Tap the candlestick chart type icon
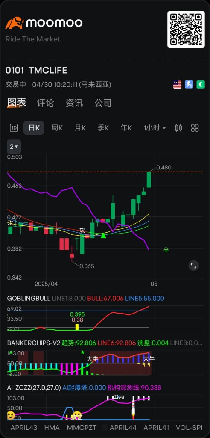This screenshot has height=438, width=210. click(178, 128)
